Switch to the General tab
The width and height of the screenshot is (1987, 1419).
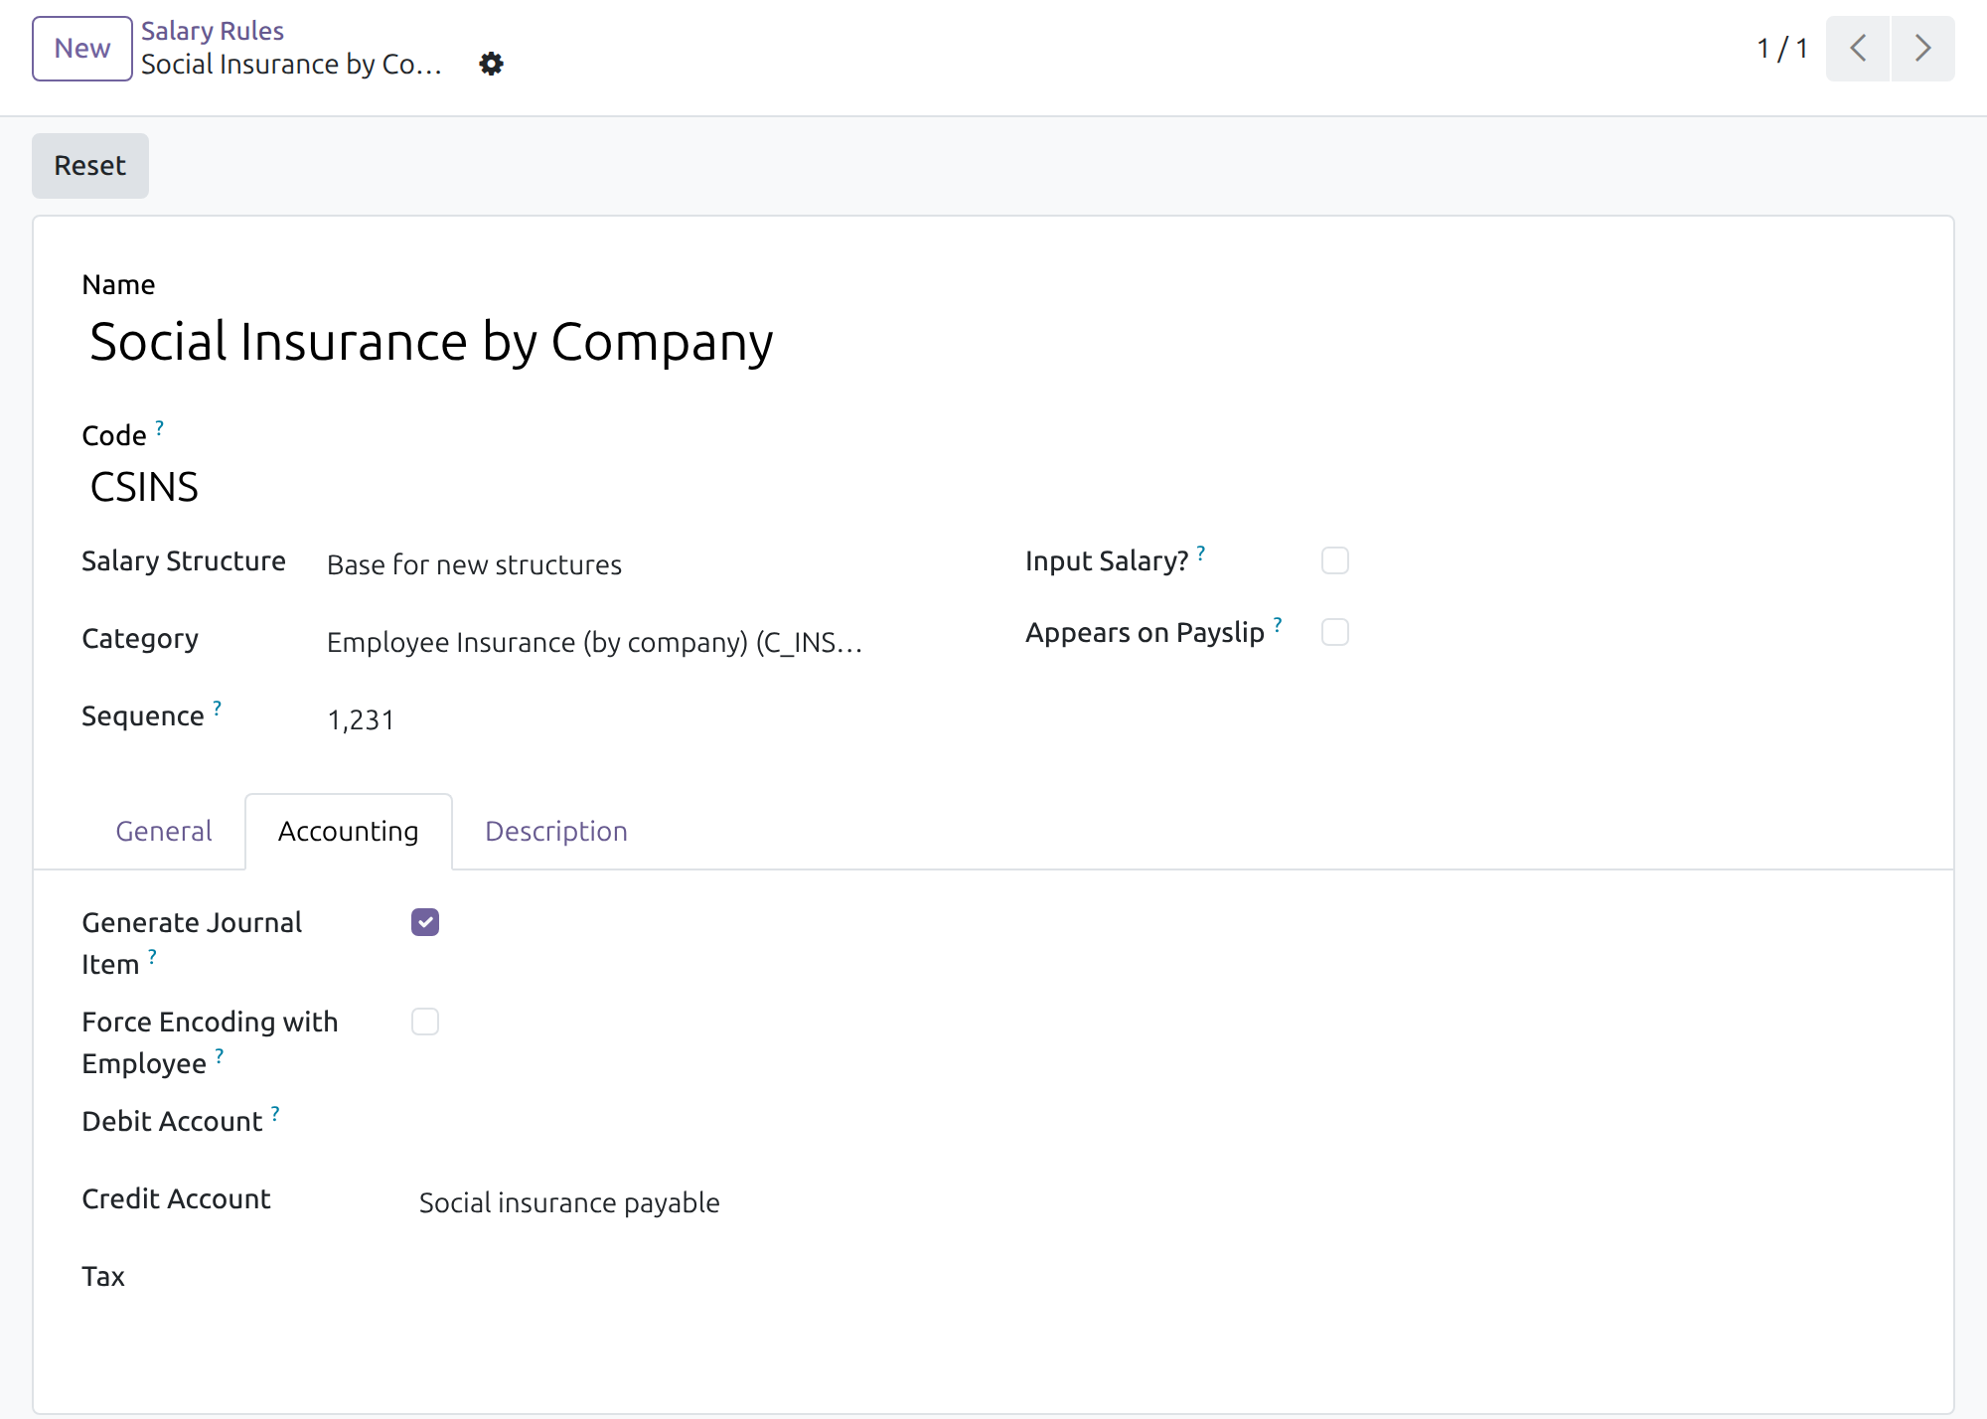click(x=164, y=831)
